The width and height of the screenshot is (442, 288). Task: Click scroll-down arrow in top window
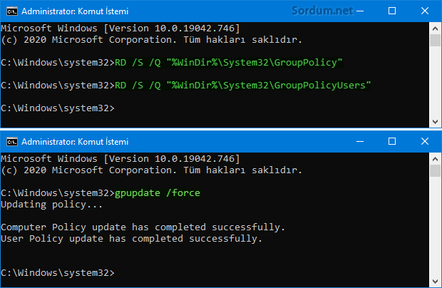tap(436, 122)
